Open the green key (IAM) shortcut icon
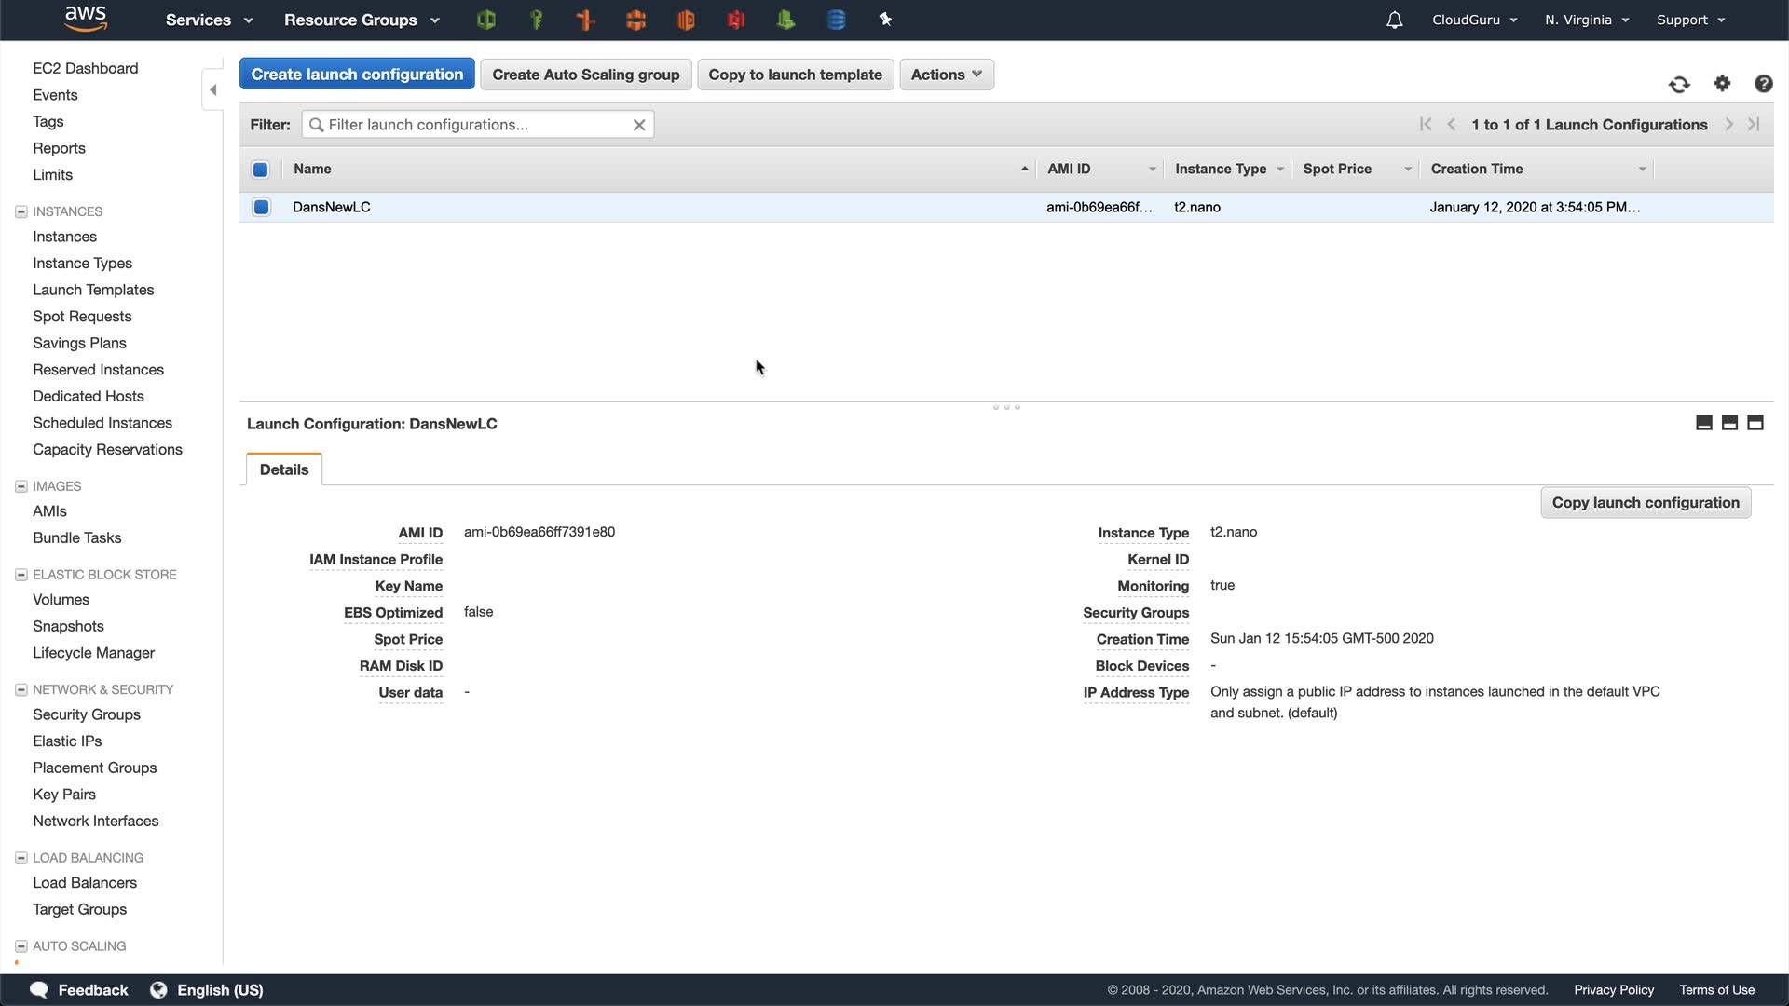 (x=537, y=20)
